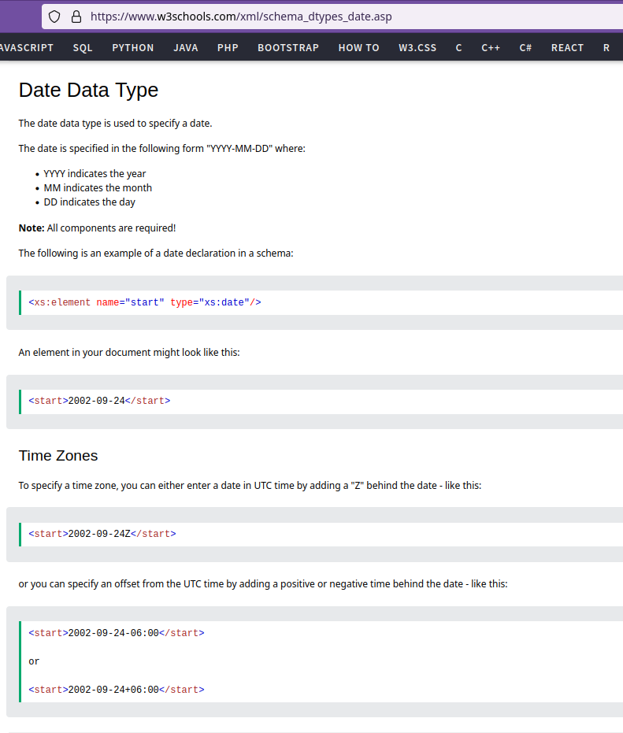Click the URL address bar text
This screenshot has width=623, height=733.
241,17
